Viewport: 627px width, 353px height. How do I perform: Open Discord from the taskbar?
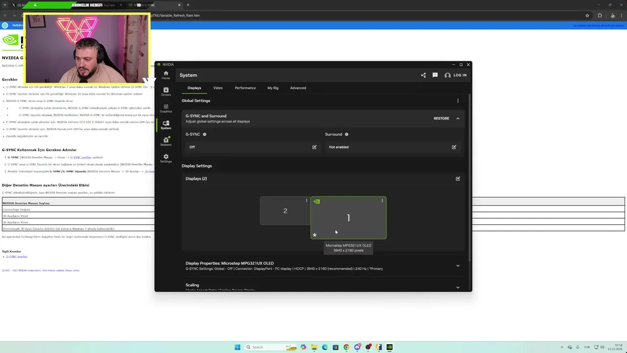pyautogui.click(x=357, y=347)
